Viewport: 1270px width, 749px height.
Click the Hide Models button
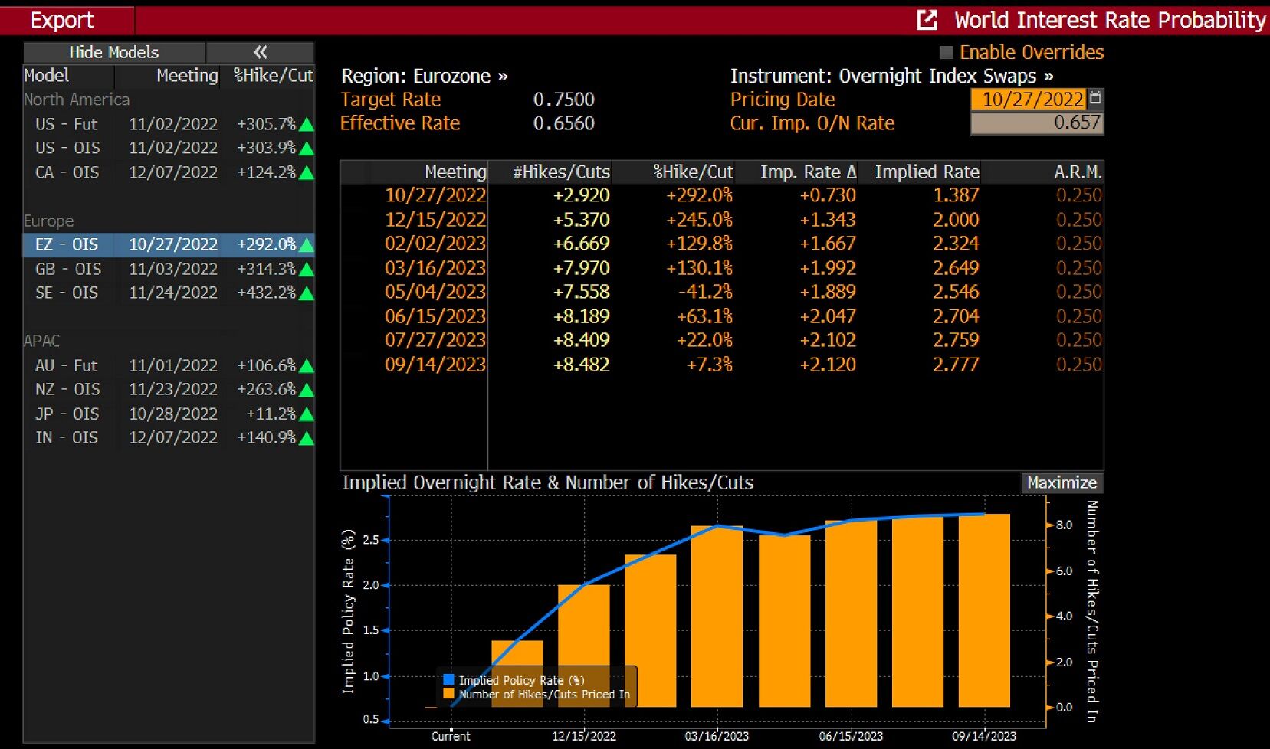[113, 52]
